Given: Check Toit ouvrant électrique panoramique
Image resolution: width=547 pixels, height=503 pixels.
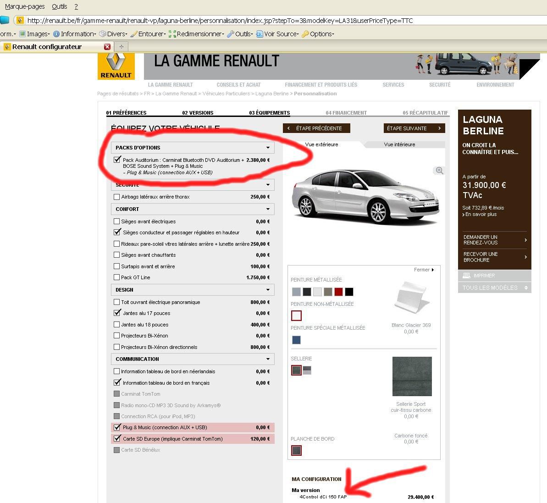Looking at the screenshot, I should point(117,302).
